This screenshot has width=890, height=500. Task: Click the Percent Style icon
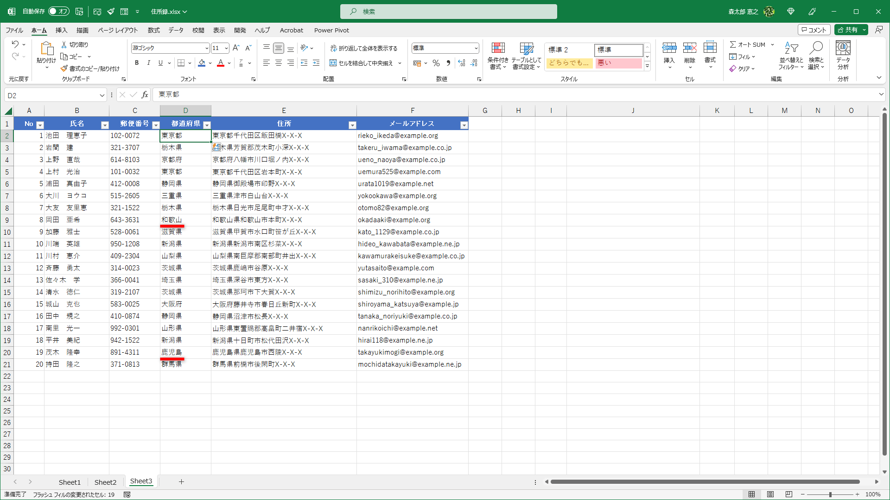pos(436,63)
